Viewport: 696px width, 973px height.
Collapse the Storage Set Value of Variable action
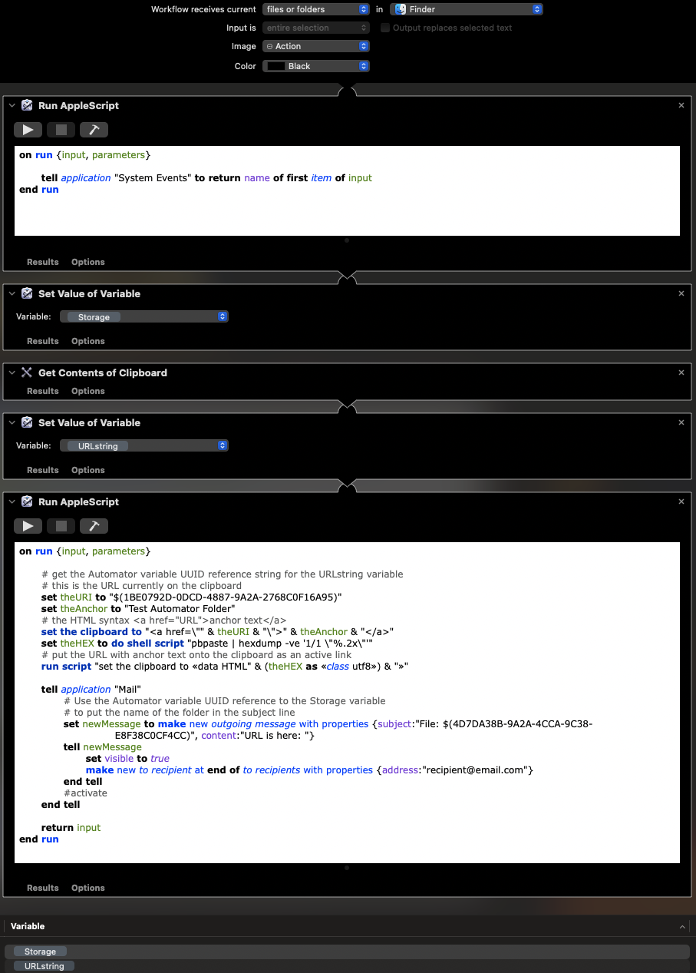[12, 293]
